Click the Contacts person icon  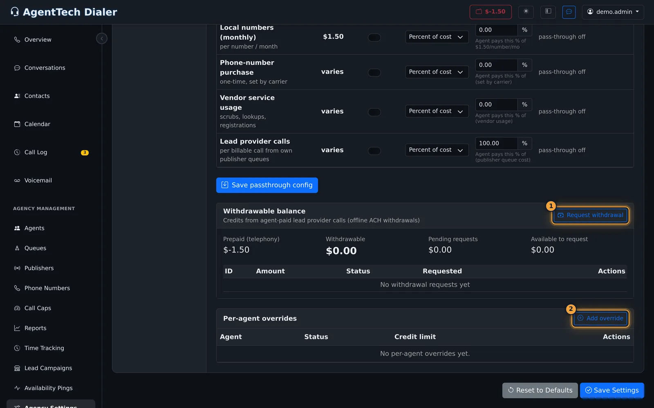(x=17, y=96)
